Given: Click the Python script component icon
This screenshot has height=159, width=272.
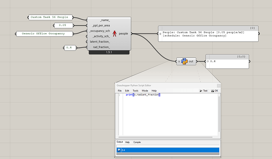Looking at the screenshot, I should click(x=184, y=61).
